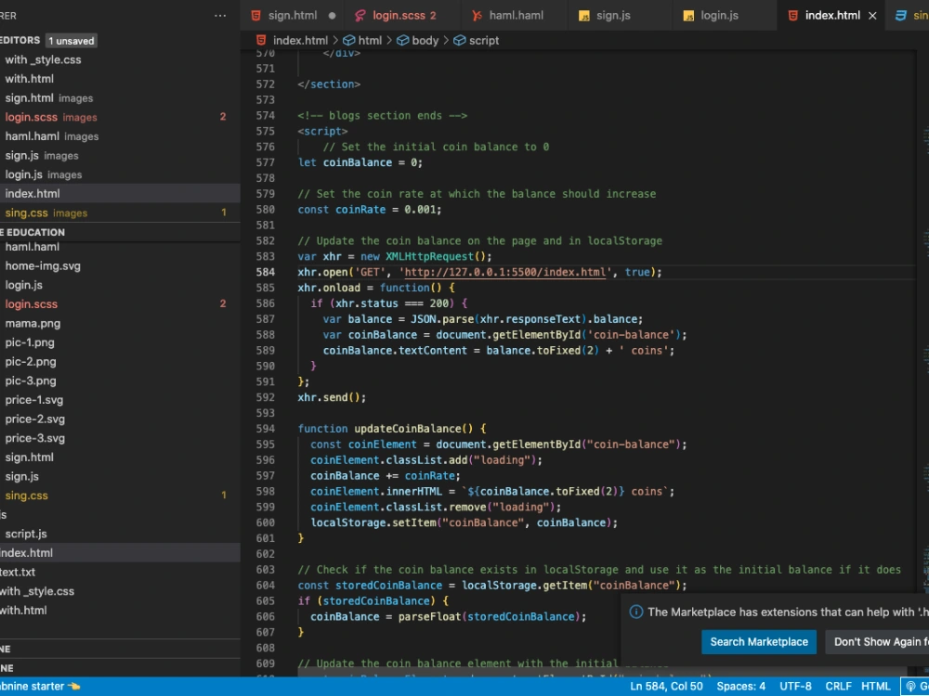Click the JS icon on login.js tab
Screen dimensions: 929x696
(688, 16)
